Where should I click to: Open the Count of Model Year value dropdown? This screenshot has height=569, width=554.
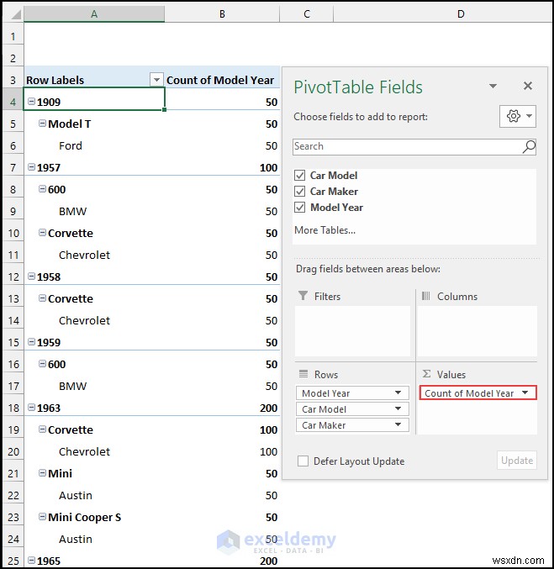click(525, 393)
